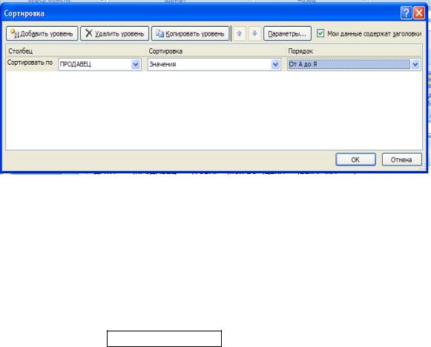The height and width of the screenshot is (347, 431).
Task: Click the Сортировка dialog title bar
Action: tap(200, 13)
